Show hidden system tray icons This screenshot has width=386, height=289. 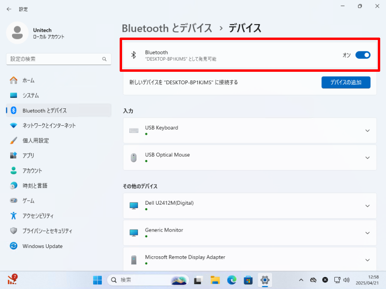[301, 280]
